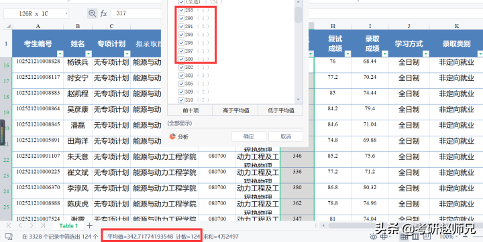Toggle the 302 filter checkbox
The width and height of the screenshot is (483, 242).
coord(181,67)
